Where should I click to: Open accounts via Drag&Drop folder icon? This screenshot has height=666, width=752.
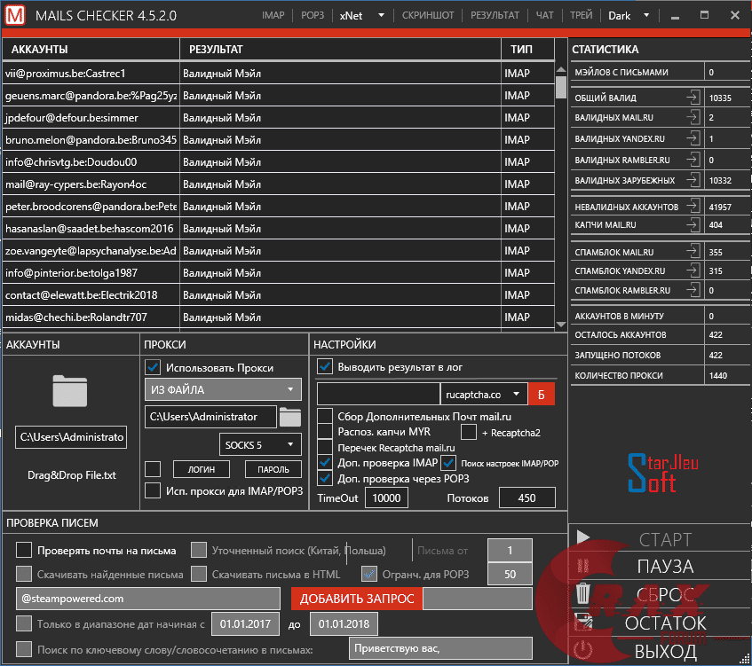click(x=69, y=389)
